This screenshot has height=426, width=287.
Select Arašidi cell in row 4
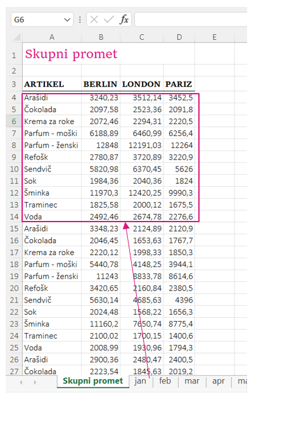pos(52,97)
